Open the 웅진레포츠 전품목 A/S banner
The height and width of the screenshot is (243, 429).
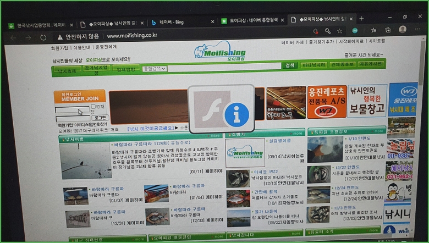(x=327, y=102)
